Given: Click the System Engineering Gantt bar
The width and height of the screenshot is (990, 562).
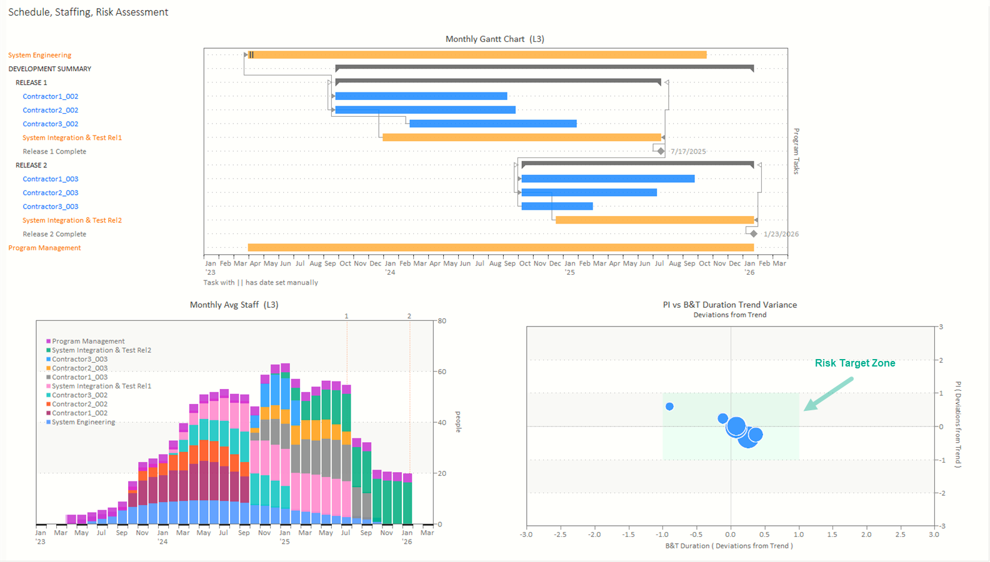Looking at the screenshot, I should tap(477, 55).
